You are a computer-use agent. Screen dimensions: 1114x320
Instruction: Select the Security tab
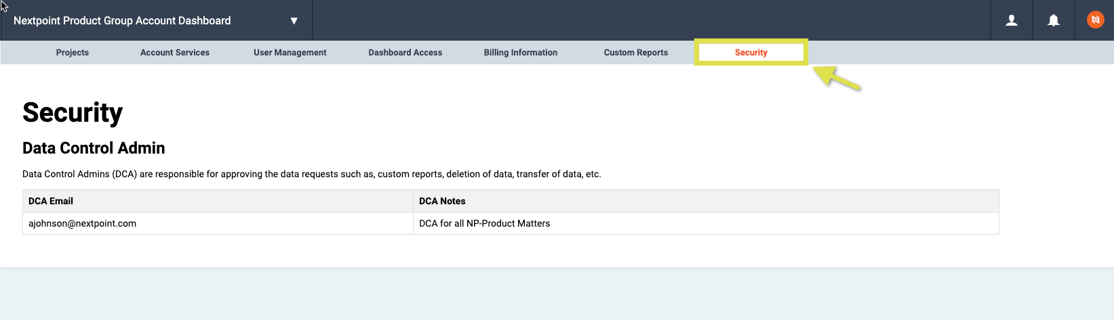[x=751, y=53]
